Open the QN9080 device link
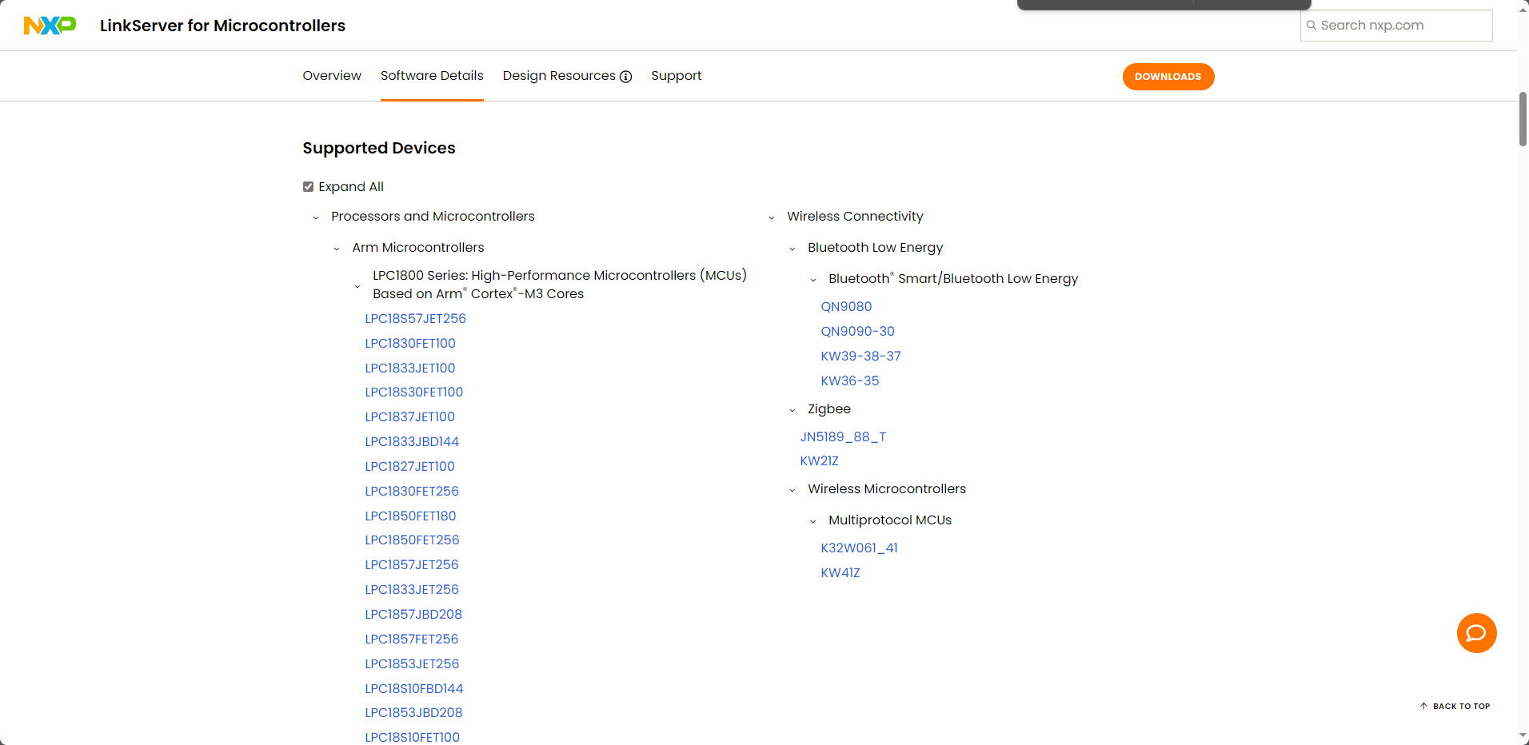This screenshot has width=1529, height=745. [846, 306]
